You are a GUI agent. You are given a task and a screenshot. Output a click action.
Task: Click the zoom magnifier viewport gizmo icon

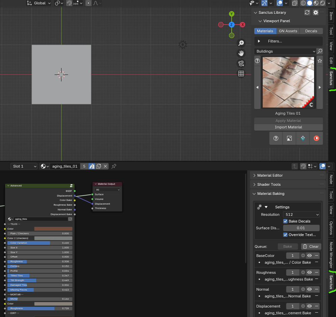click(241, 43)
